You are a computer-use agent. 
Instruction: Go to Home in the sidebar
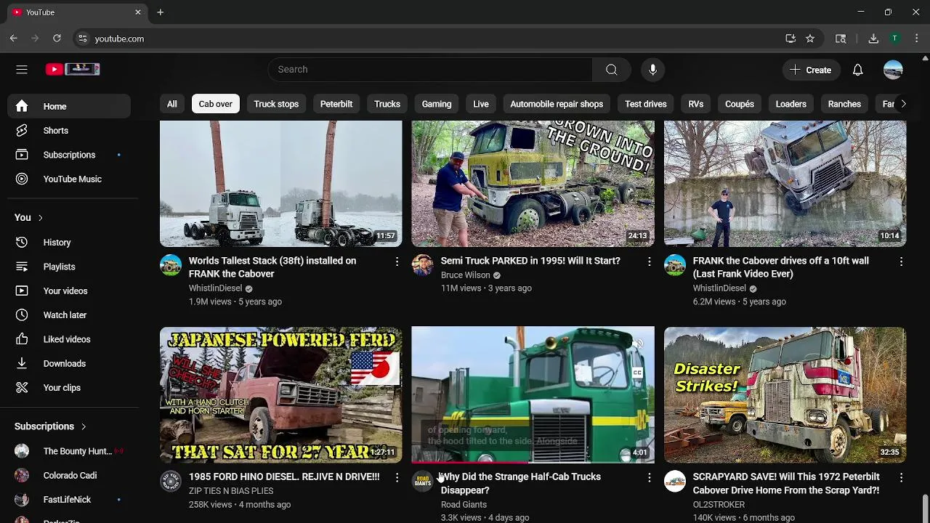[x=69, y=106]
